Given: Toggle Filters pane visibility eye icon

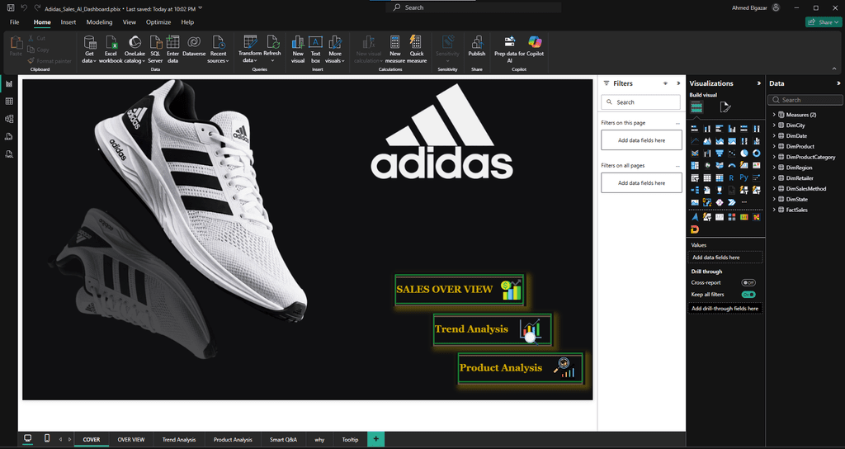Looking at the screenshot, I should 665,83.
